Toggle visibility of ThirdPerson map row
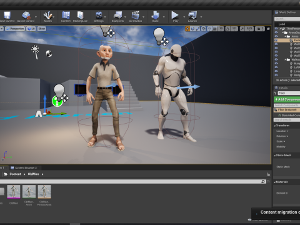 (x=276, y=29)
